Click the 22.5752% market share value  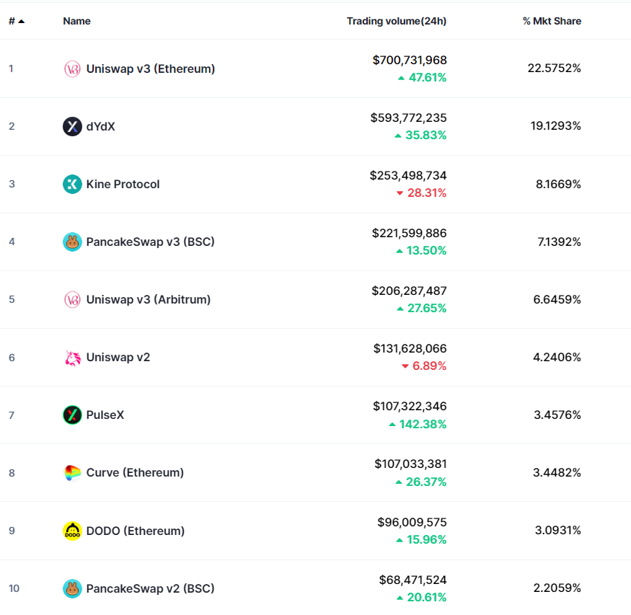click(x=555, y=68)
